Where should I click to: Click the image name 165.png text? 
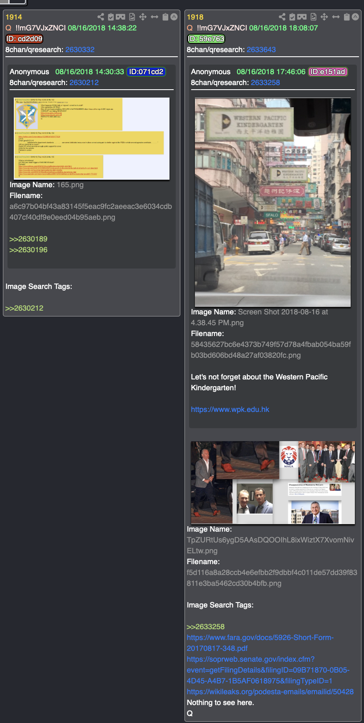(70, 185)
